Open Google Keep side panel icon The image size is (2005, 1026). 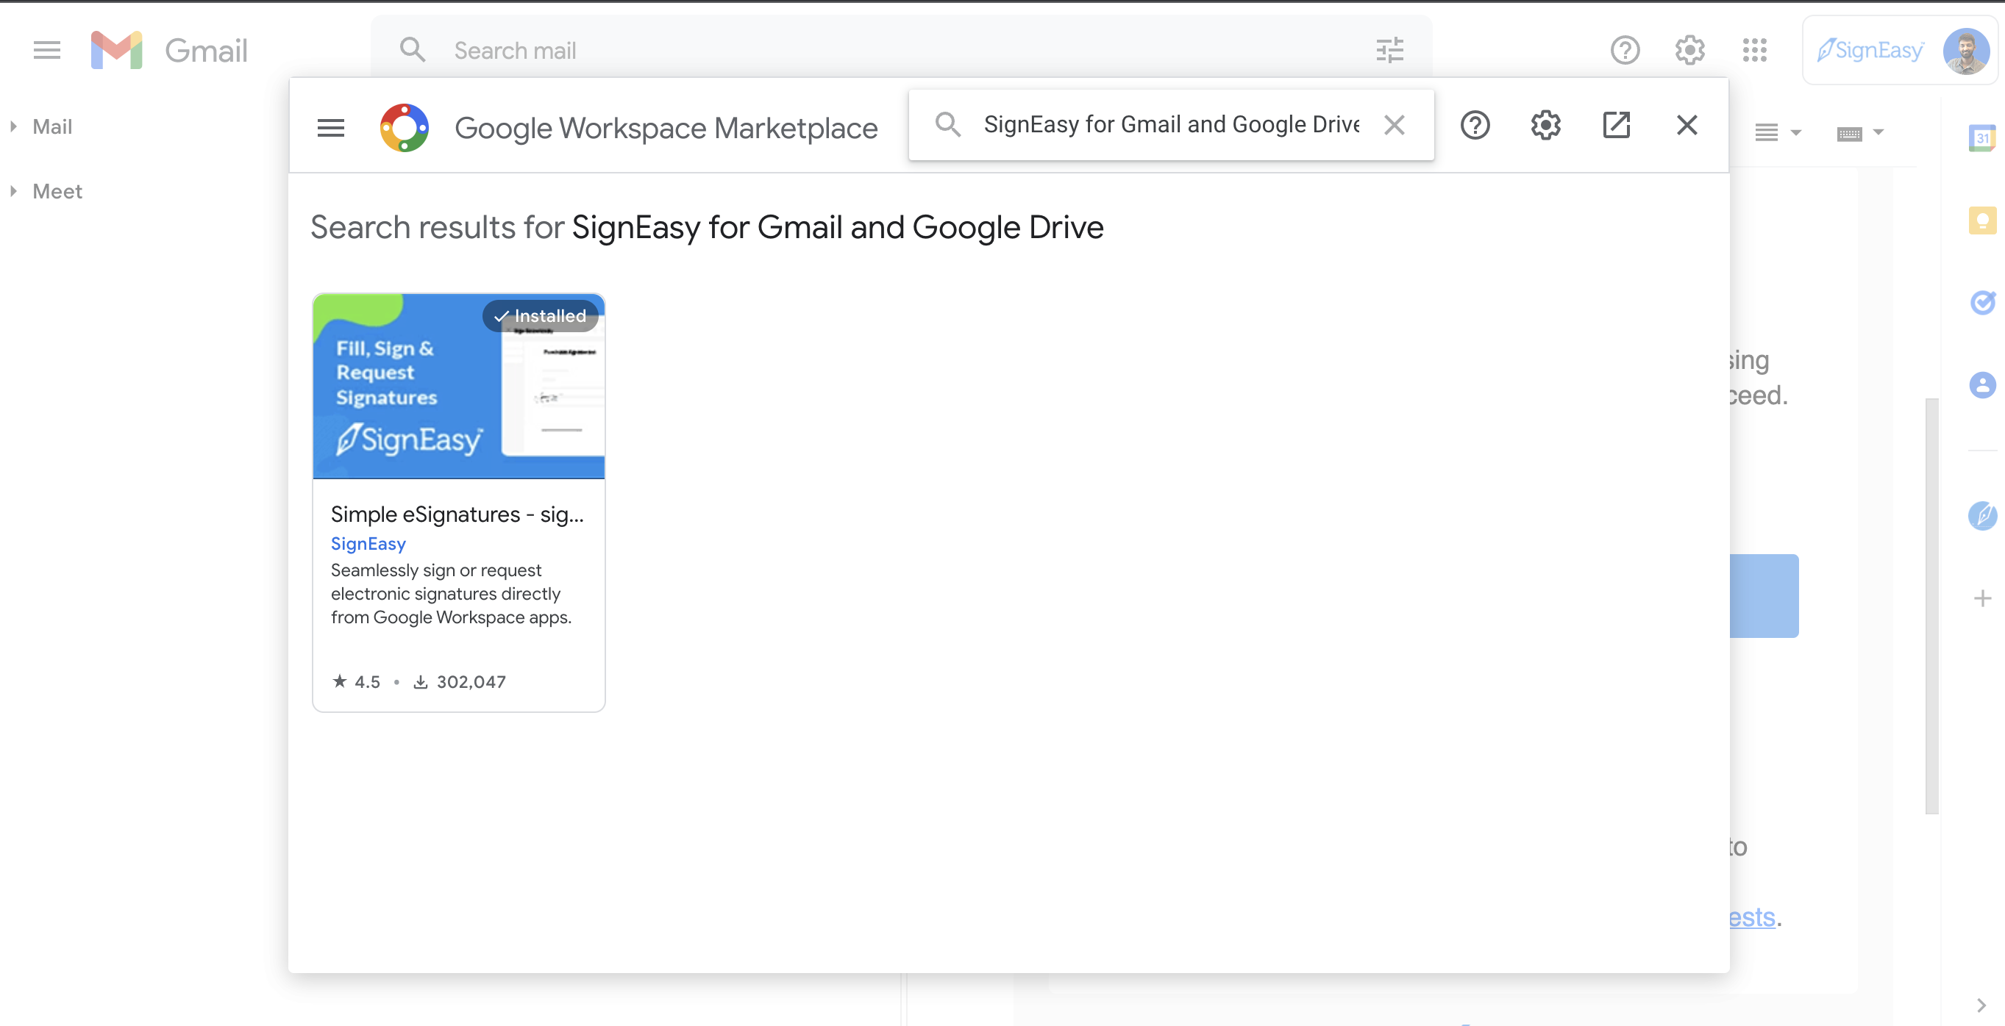tap(1981, 220)
